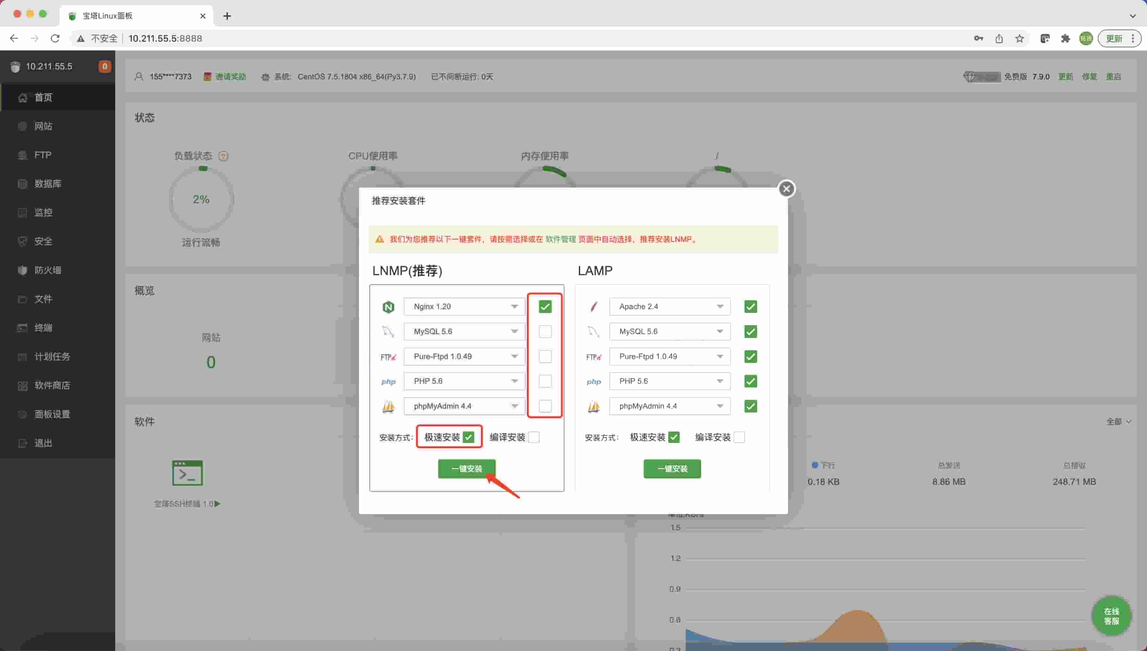Click the Pure-Ftpd FTP icon in LNMP
Image resolution: width=1147 pixels, height=651 pixels.
click(x=388, y=357)
